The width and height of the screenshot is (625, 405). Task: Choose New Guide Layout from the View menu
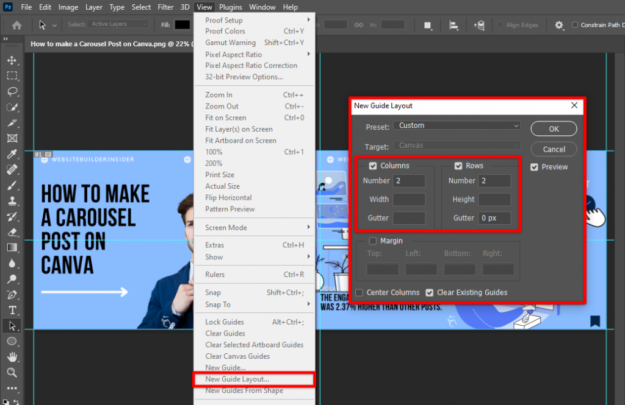237,379
